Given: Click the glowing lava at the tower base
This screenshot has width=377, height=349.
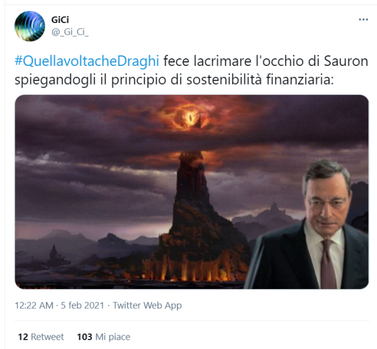Looking at the screenshot, I should [x=189, y=271].
